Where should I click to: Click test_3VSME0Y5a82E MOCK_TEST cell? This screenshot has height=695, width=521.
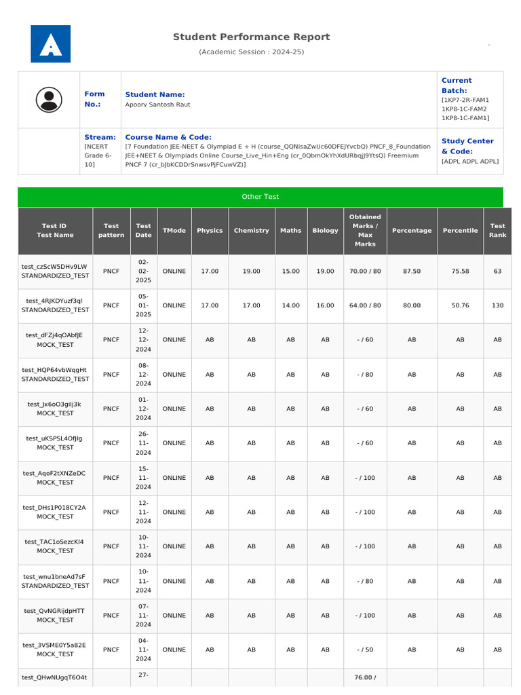pos(55,650)
